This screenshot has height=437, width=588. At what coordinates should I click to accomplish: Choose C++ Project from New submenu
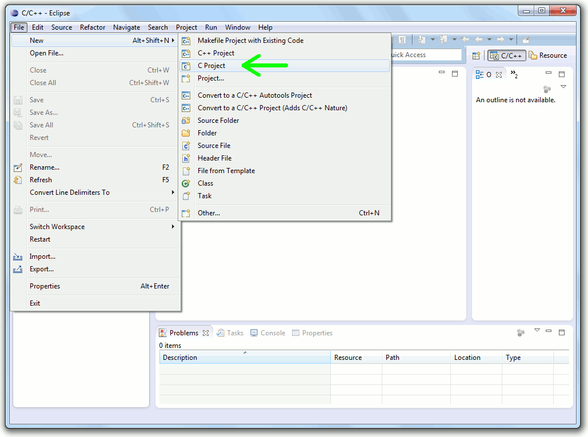(285, 53)
